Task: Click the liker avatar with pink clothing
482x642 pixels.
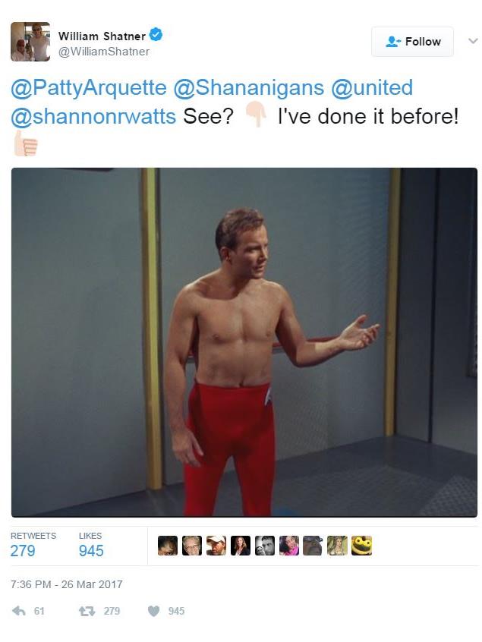Action: (288, 546)
